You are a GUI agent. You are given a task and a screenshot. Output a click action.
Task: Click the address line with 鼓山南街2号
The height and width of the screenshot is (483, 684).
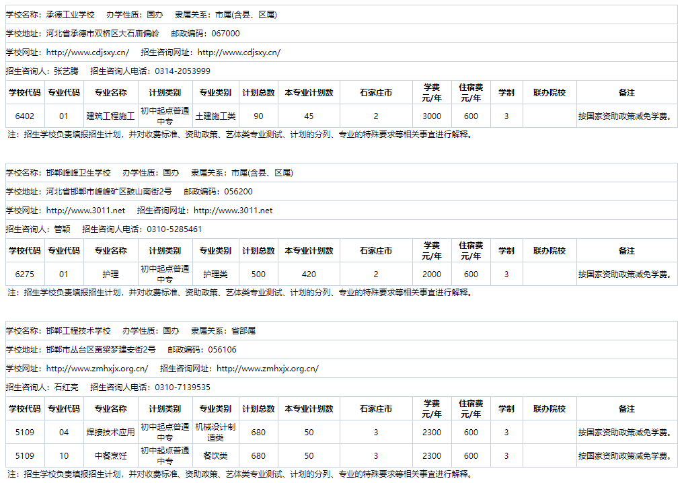(x=342, y=192)
